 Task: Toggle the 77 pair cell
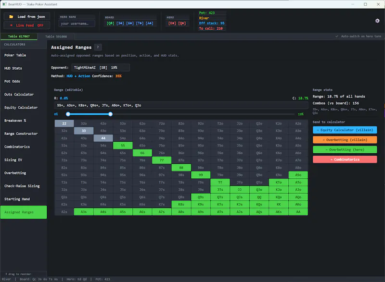(162, 160)
